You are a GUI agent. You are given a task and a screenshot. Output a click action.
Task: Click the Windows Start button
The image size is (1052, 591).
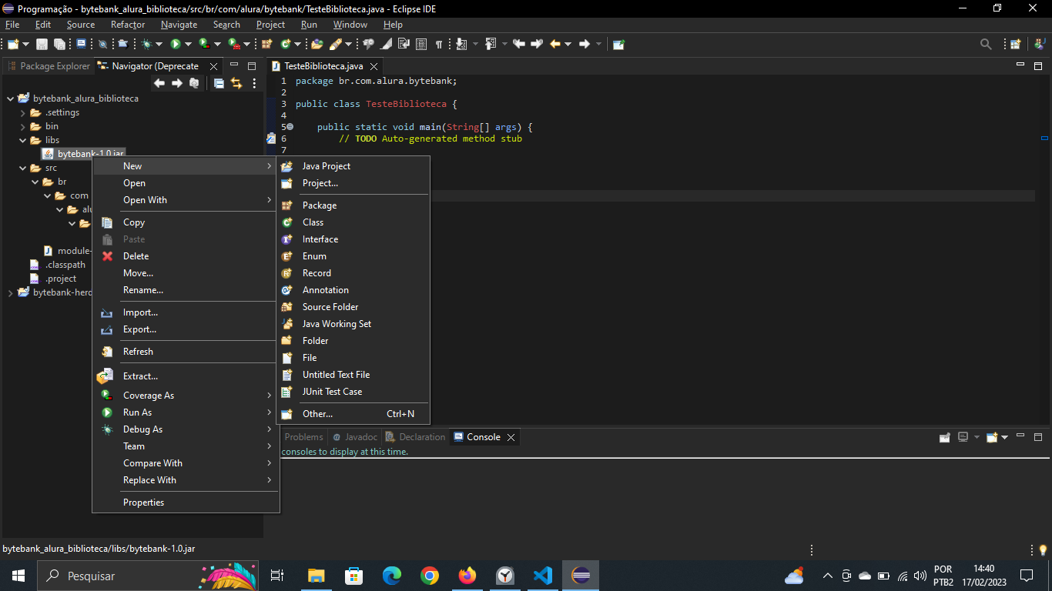[18, 576]
